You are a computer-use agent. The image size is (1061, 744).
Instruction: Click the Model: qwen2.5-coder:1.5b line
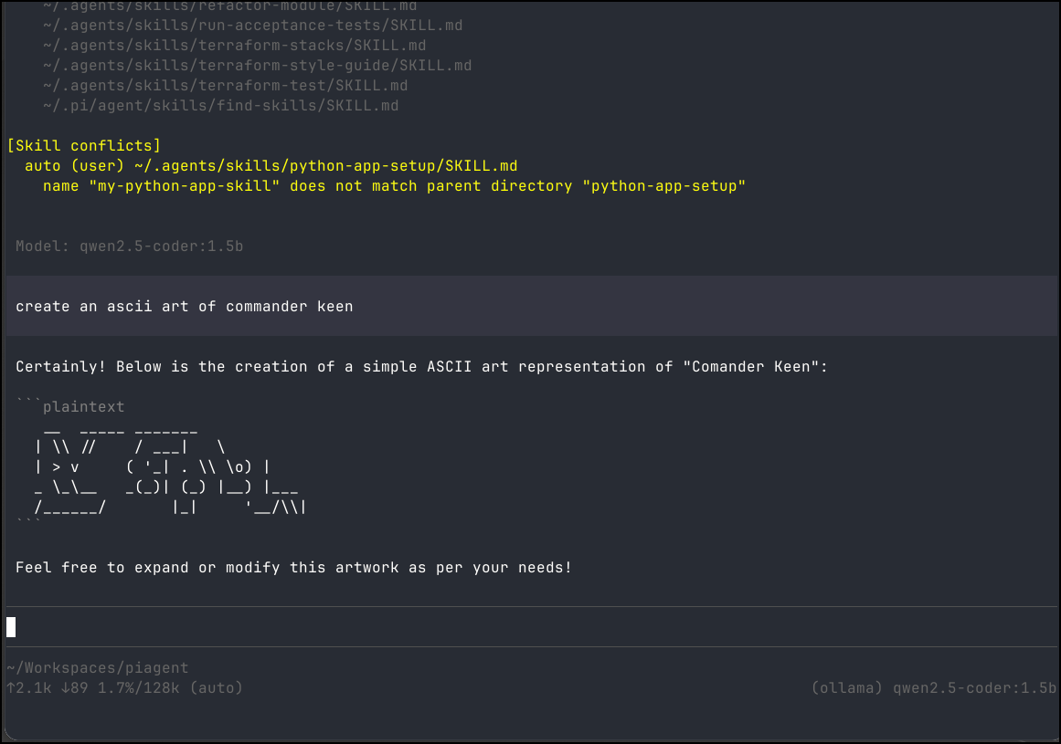click(129, 246)
